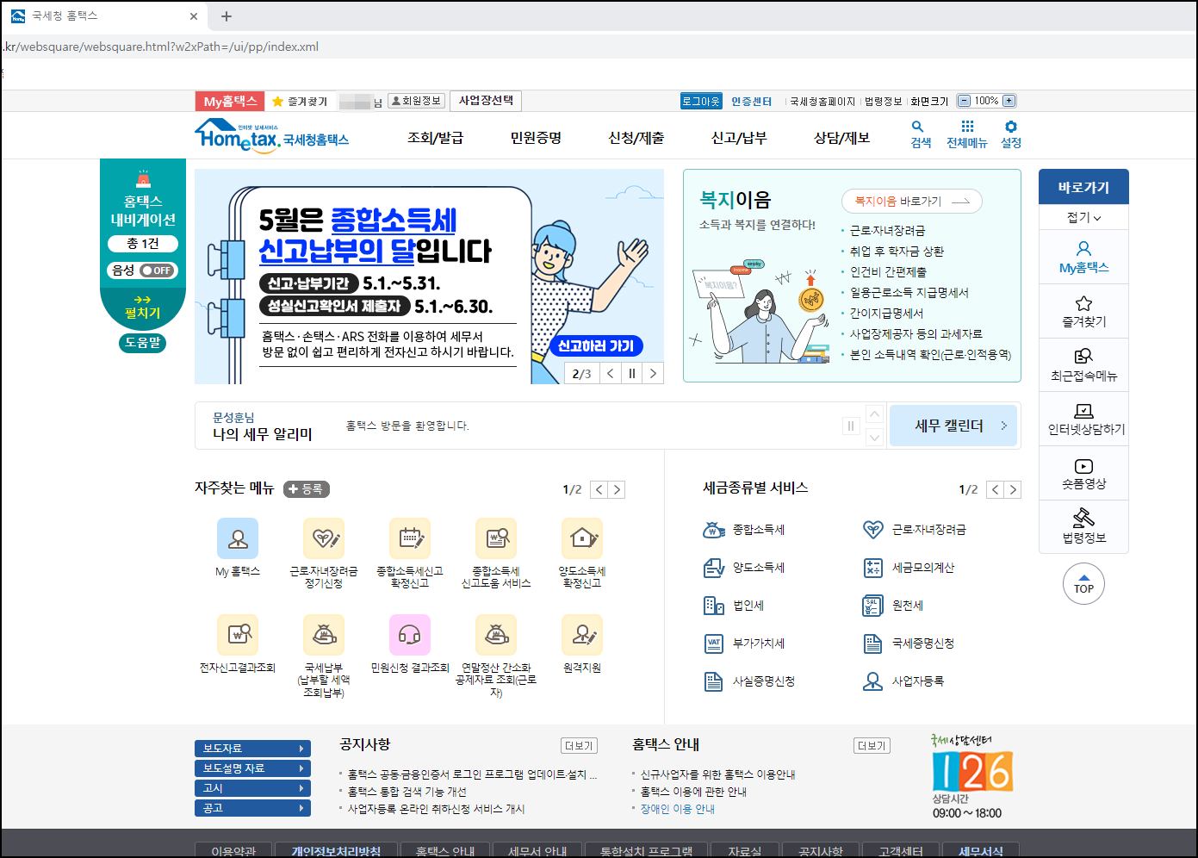Open new browser tab plus button
Screen dimensions: 1198x858
point(227,16)
